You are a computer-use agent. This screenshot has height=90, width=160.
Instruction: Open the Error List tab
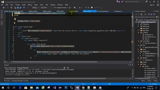pyautogui.click(x=7, y=81)
